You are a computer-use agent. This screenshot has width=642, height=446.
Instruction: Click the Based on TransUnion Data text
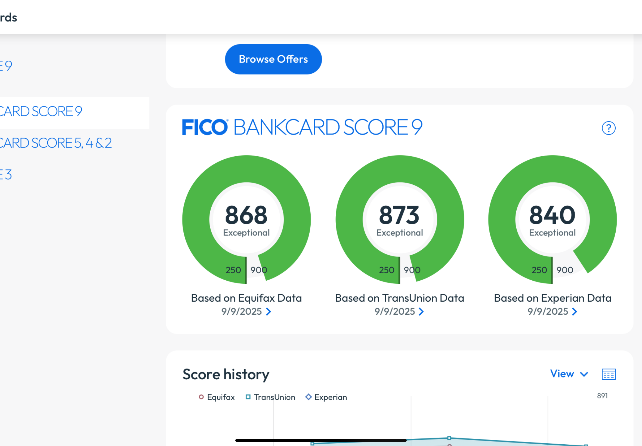coord(399,298)
